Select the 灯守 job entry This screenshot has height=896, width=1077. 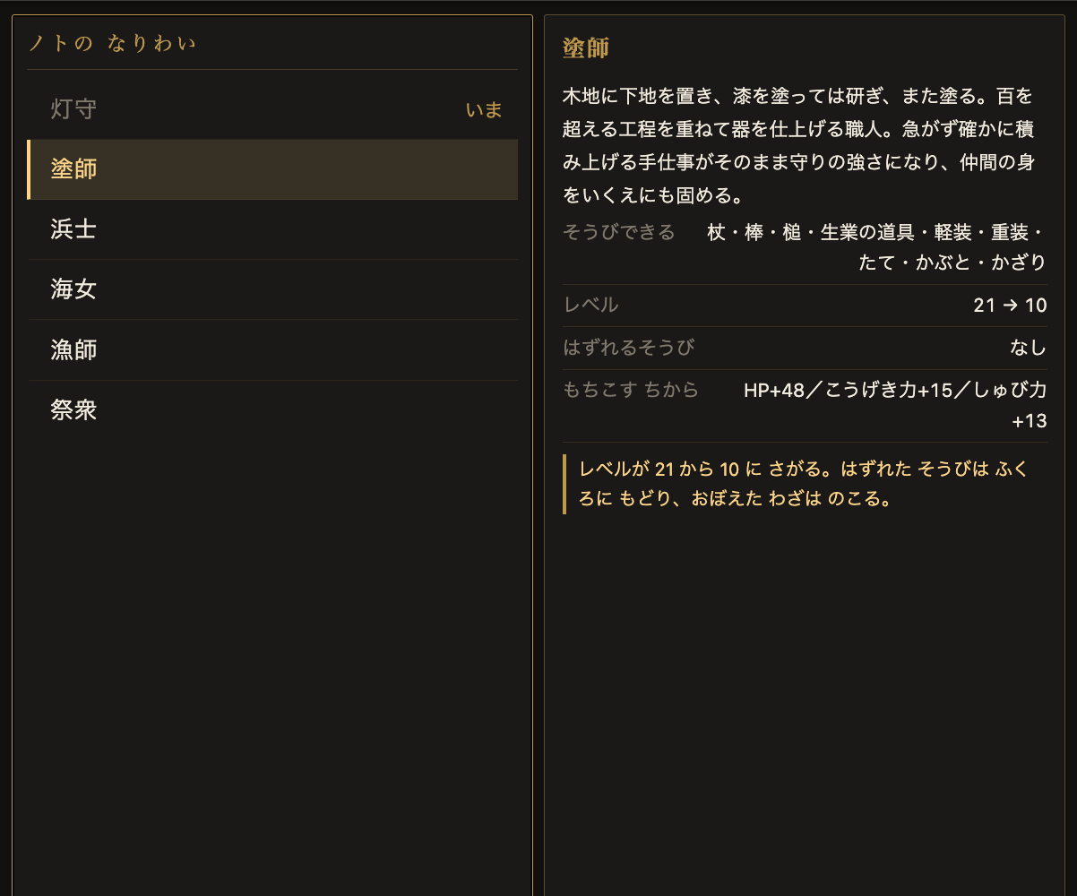click(x=272, y=109)
